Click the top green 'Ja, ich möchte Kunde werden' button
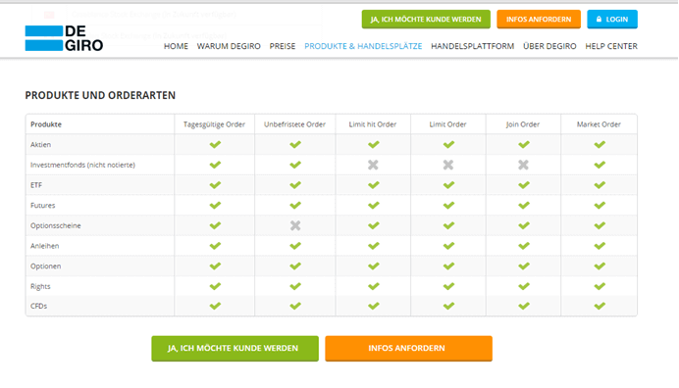 (x=426, y=20)
